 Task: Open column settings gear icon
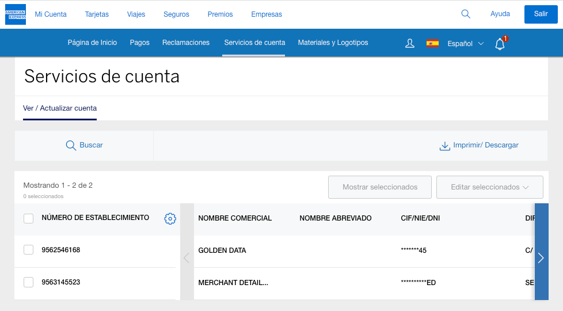coord(170,219)
